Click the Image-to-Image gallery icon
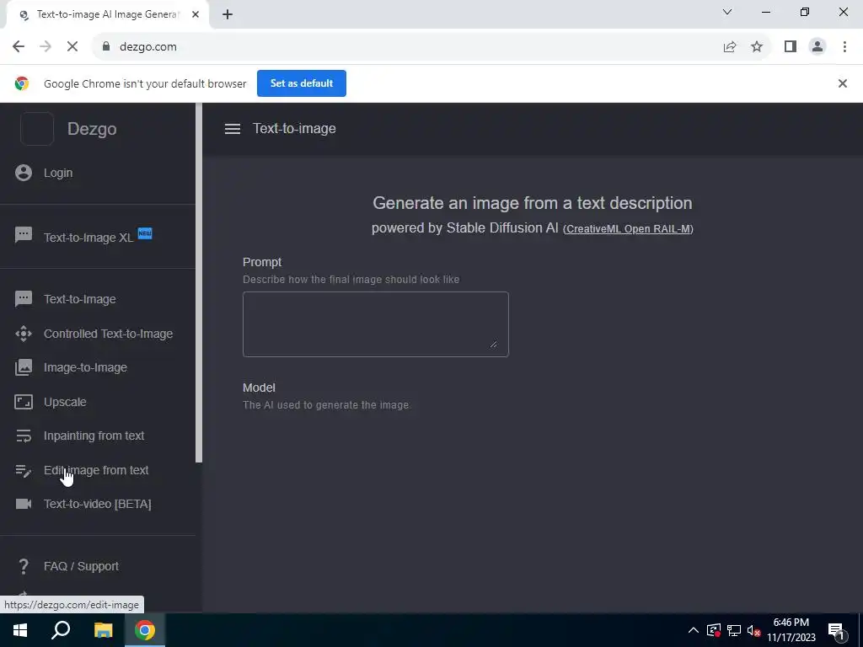Viewport: 863px width, 647px height. pyautogui.click(x=24, y=367)
